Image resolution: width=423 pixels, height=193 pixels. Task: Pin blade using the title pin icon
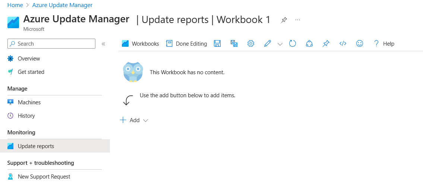click(x=284, y=20)
